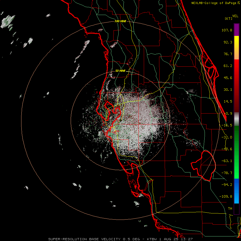Select the green segment of the color bar
Screen dimensions: 241x241
(x=236, y=152)
